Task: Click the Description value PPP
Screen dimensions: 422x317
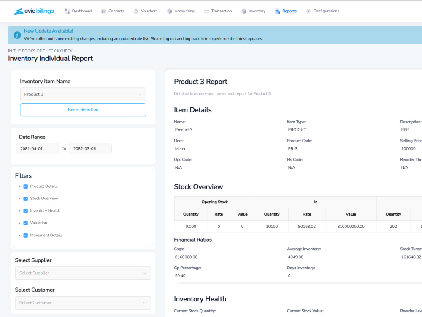Action: coord(405,130)
